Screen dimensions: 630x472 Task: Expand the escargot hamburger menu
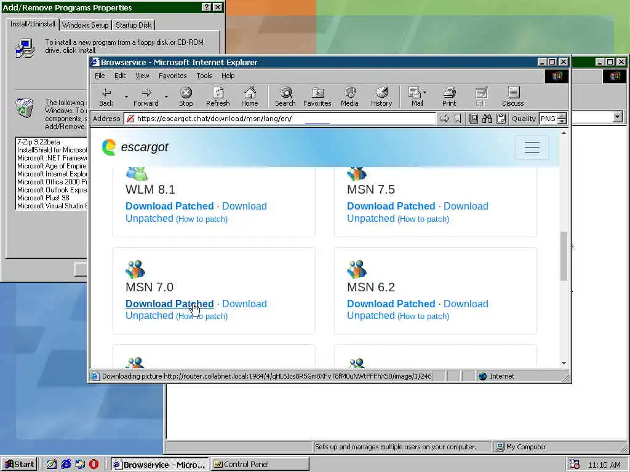532,147
